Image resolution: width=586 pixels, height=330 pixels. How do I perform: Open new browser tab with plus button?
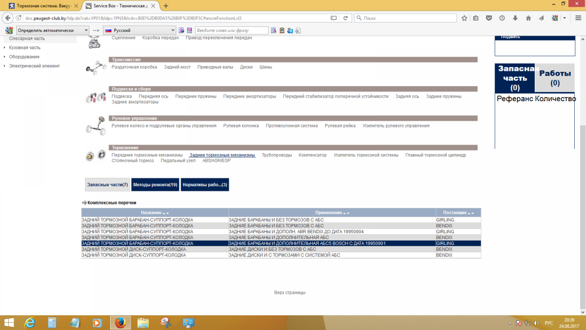[166, 6]
